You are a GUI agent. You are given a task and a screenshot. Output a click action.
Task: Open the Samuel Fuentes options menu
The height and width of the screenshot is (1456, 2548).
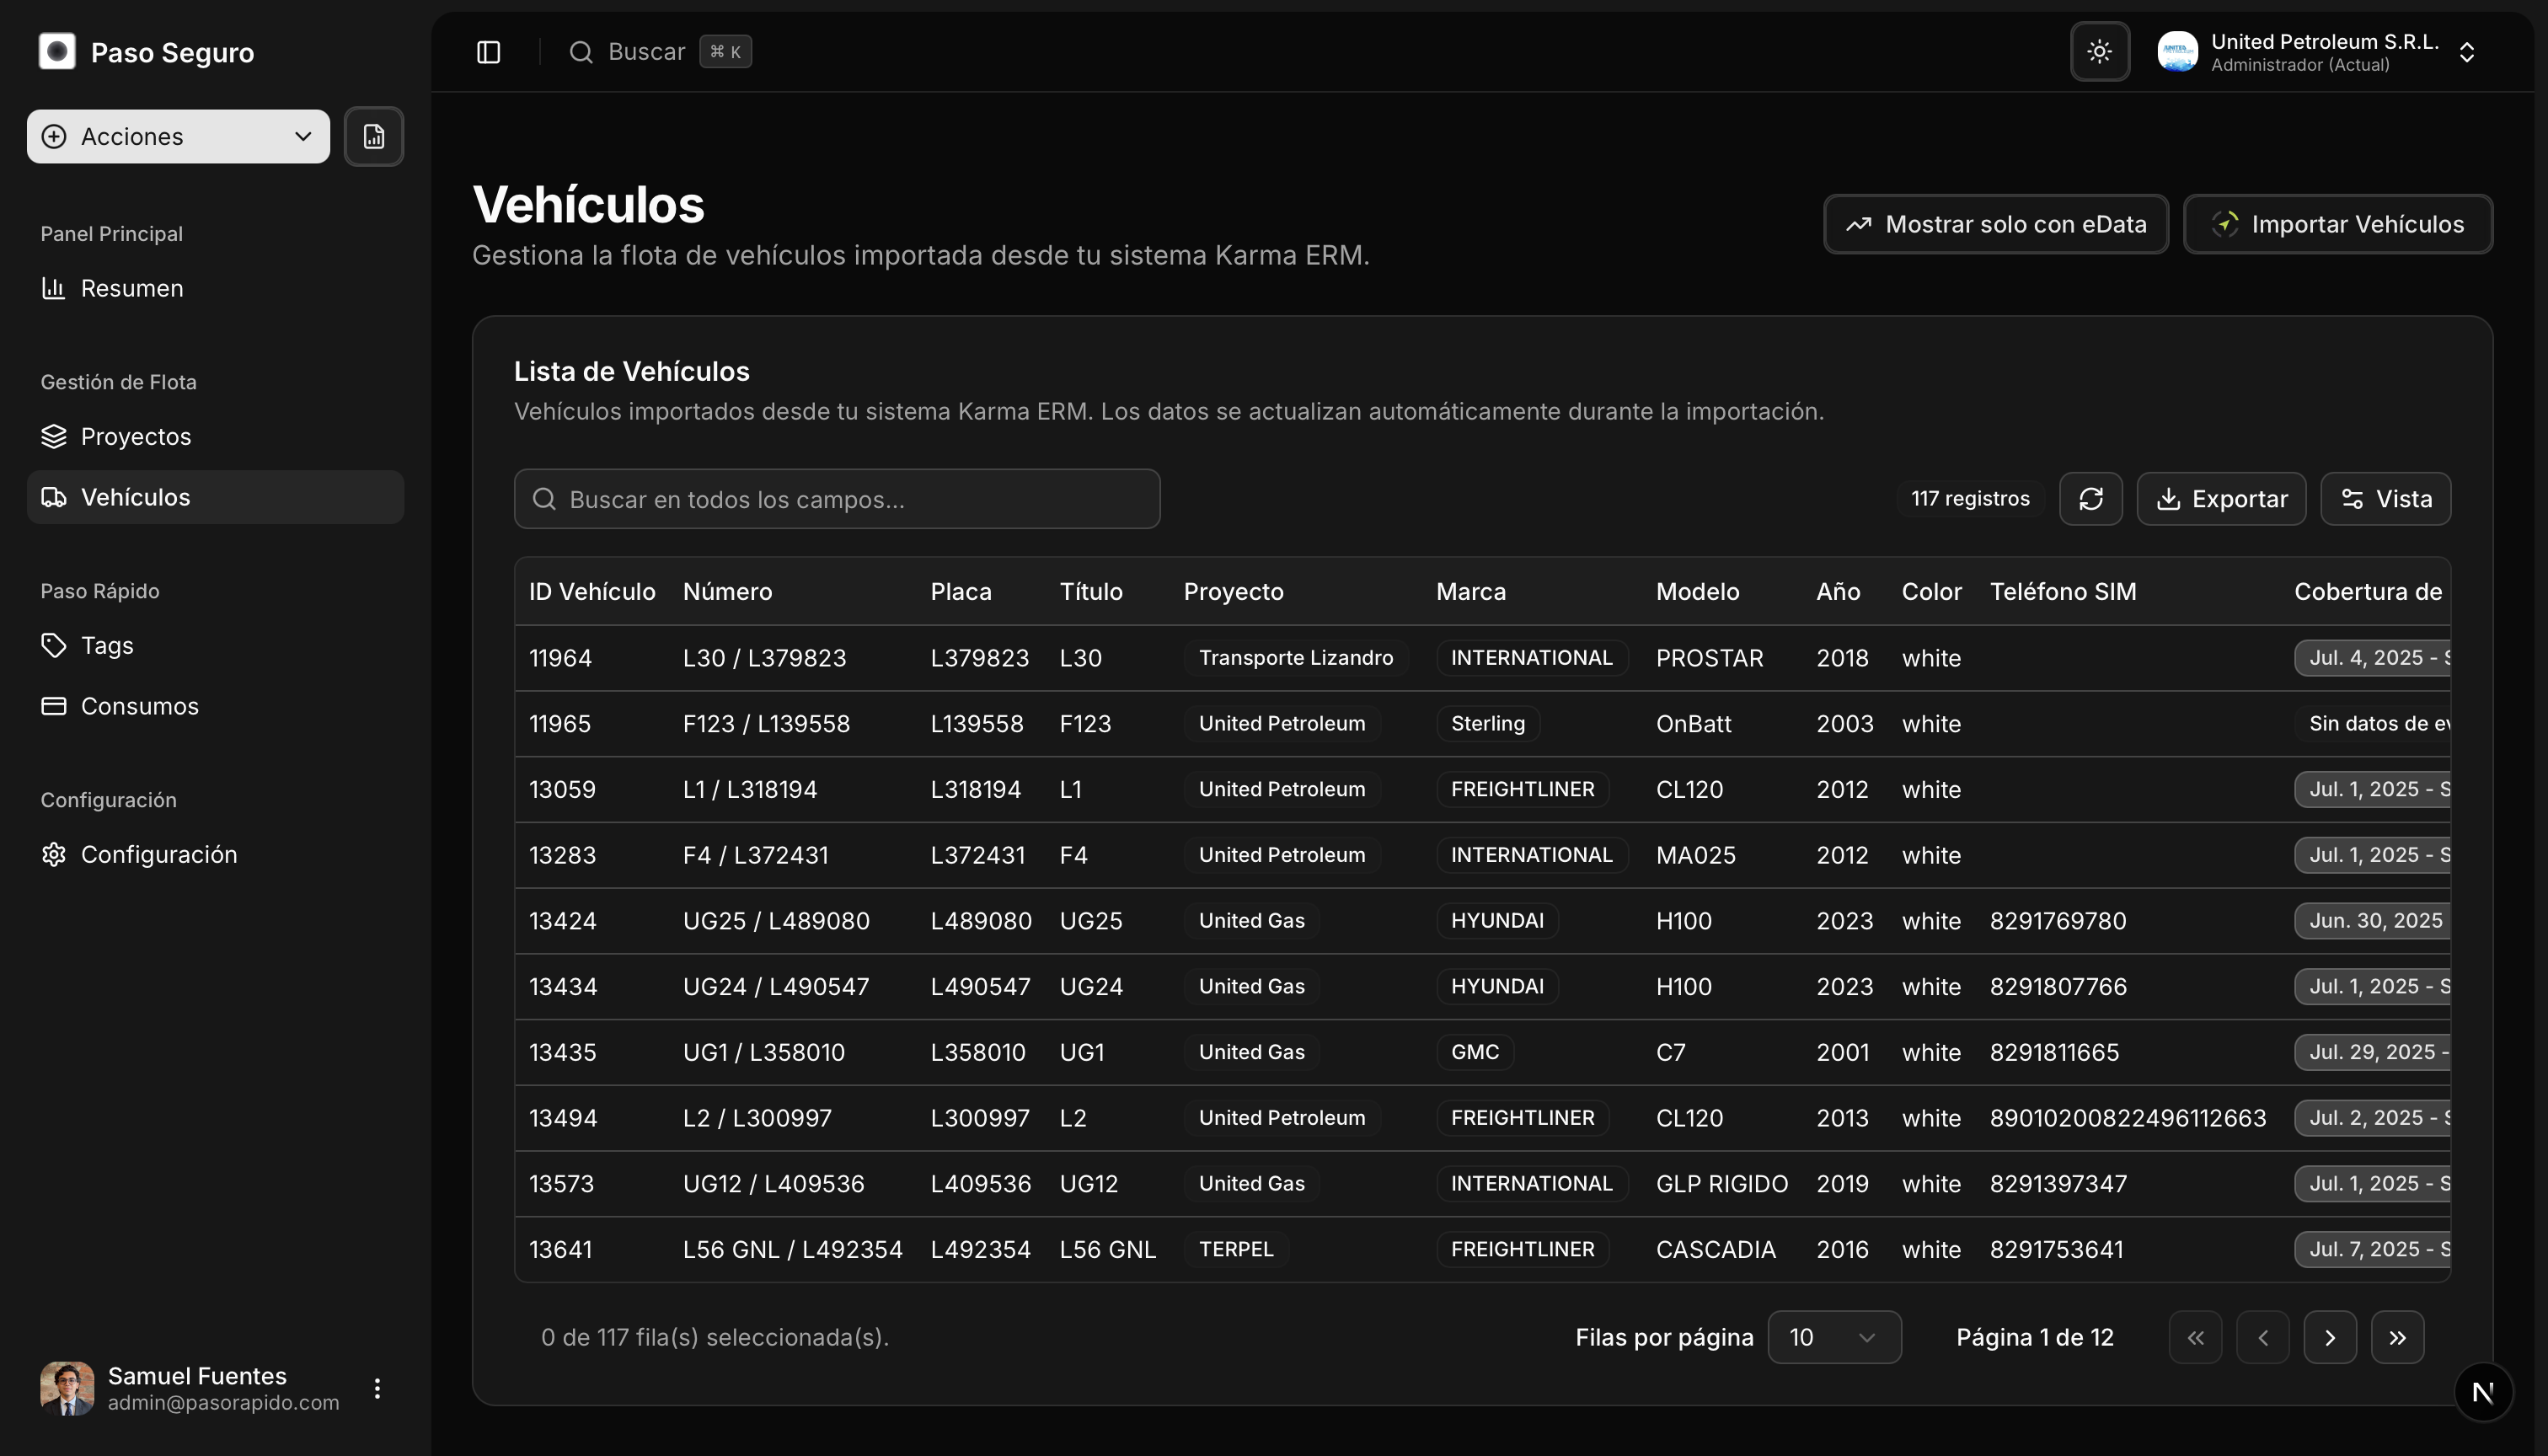pos(378,1388)
